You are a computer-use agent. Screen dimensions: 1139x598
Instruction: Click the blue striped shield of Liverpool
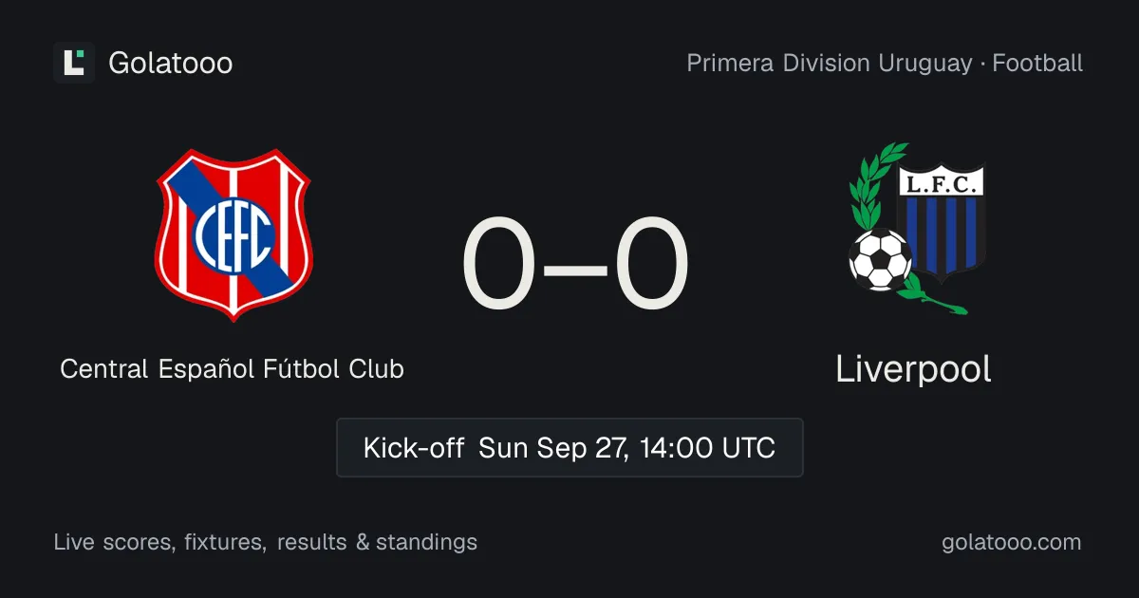pyautogui.click(x=942, y=223)
